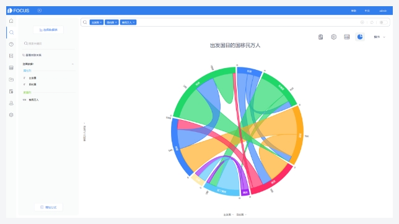Viewport: 399px width, 224px height.
Task: Open the admin account menu
Action: click(383, 11)
